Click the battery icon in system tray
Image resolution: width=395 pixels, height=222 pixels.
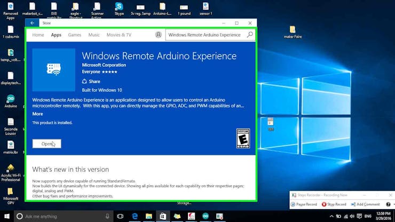pyautogui.click(x=338, y=216)
